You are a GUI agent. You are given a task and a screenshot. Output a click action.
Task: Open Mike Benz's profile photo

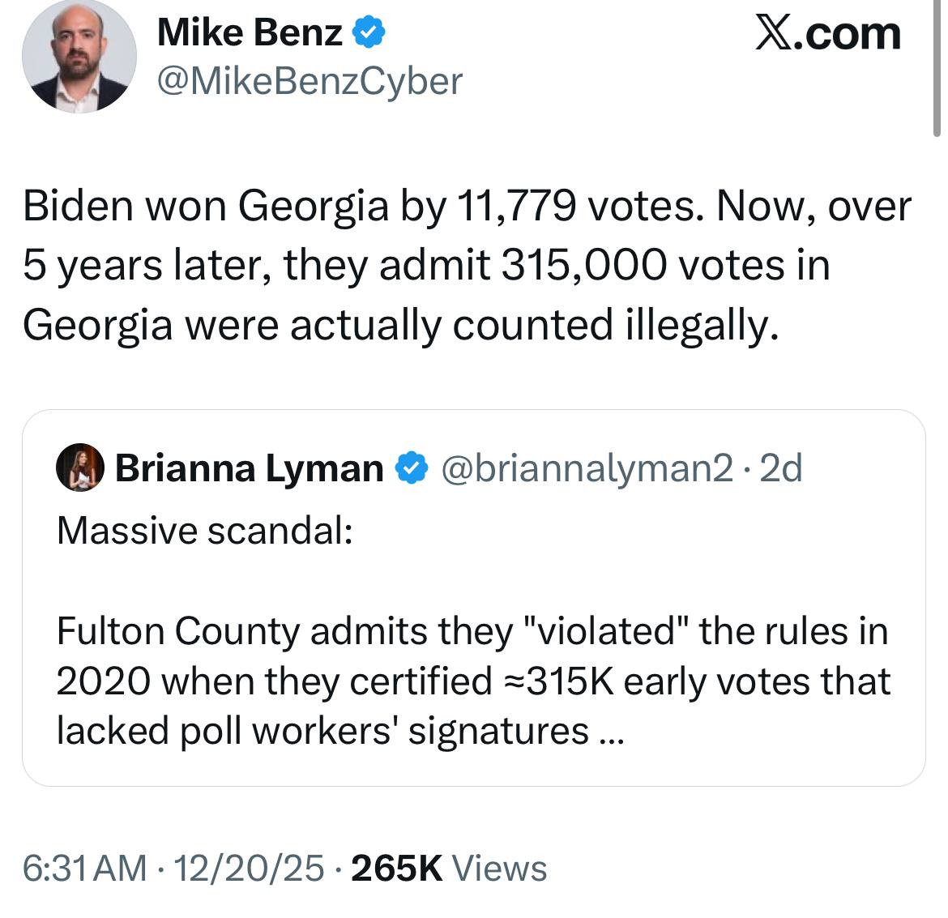click(x=79, y=58)
